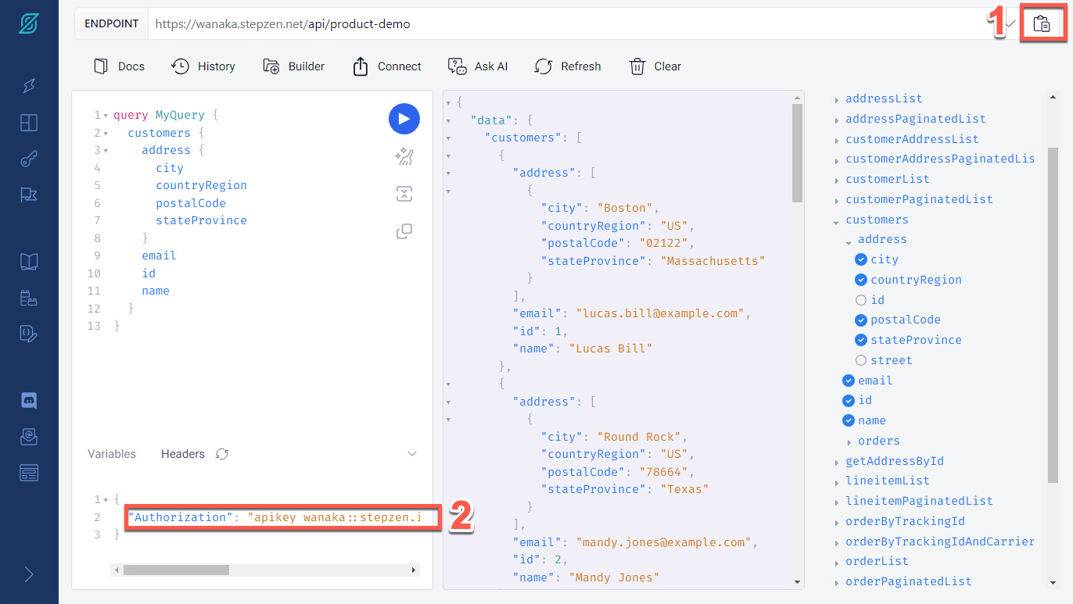Copy the query using the copy icon
The height and width of the screenshot is (604, 1073).
(404, 231)
